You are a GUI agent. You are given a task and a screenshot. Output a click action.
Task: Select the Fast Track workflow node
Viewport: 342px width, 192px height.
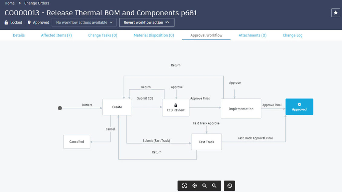coord(206,142)
